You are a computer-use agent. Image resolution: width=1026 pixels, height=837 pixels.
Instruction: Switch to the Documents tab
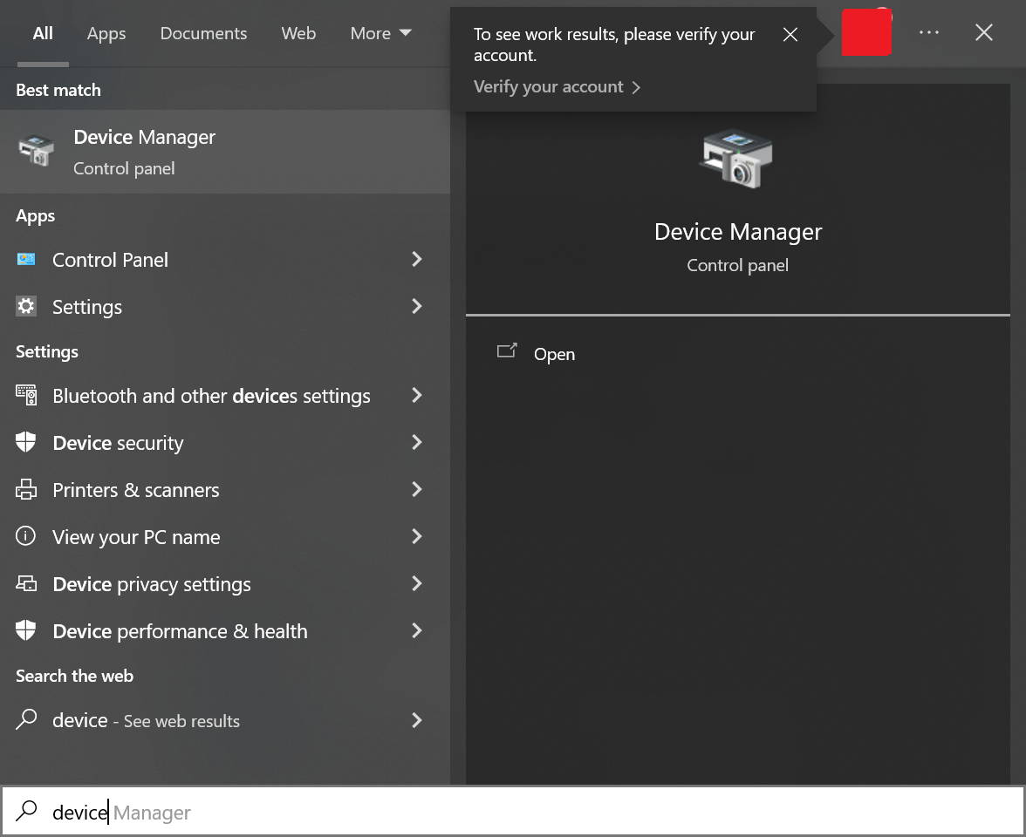[x=203, y=33]
